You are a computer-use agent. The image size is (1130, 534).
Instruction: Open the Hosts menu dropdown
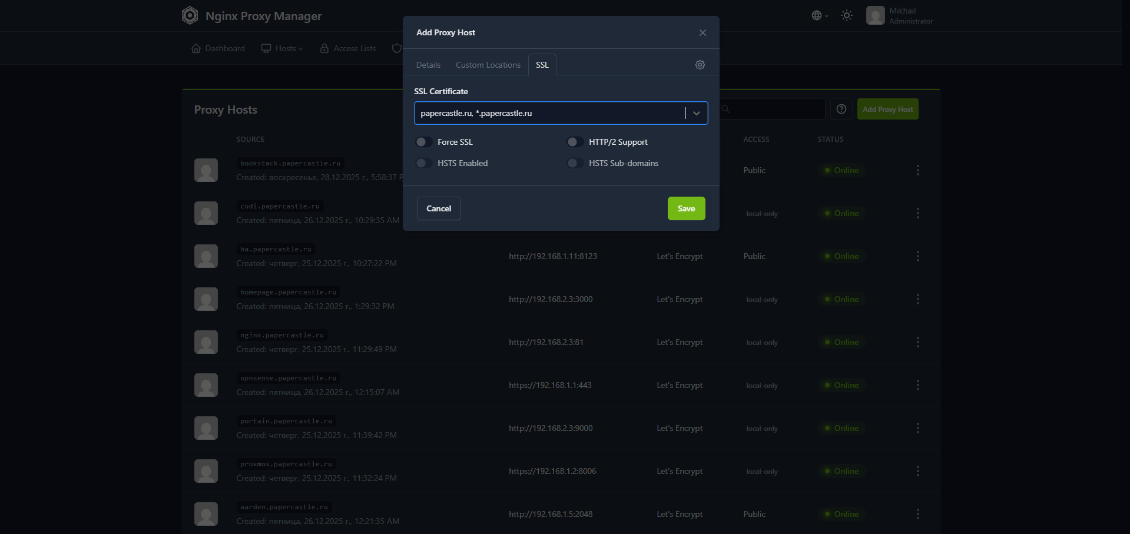(x=282, y=48)
